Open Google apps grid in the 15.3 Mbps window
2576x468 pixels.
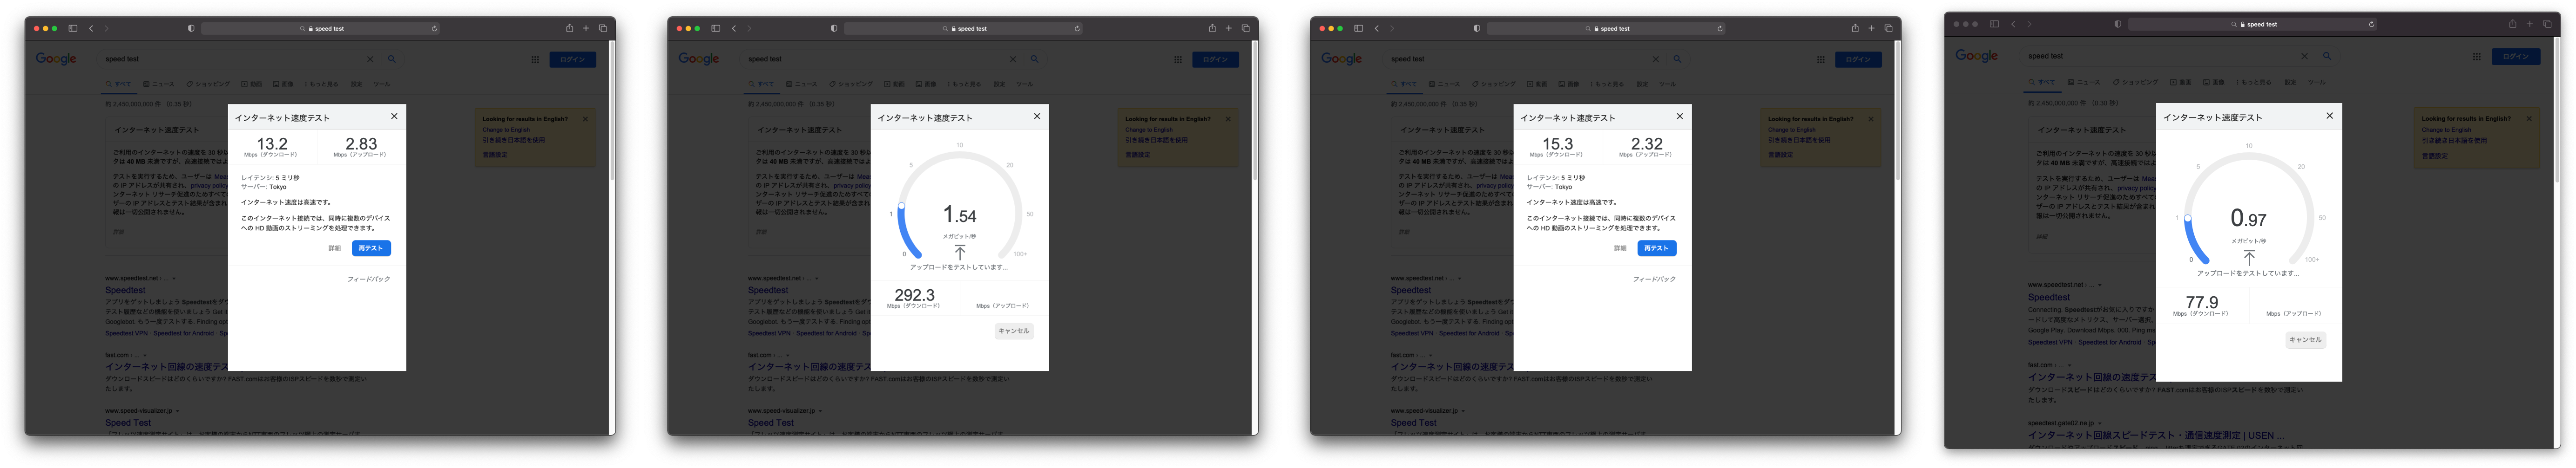pyautogui.click(x=1821, y=59)
